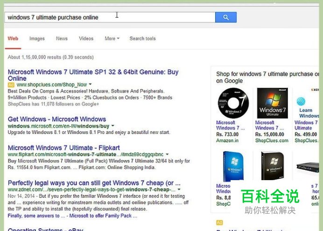The image size is (323, 231).
Task: Open Get Windows - Microsoft Windows result
Action: [x=57, y=119]
